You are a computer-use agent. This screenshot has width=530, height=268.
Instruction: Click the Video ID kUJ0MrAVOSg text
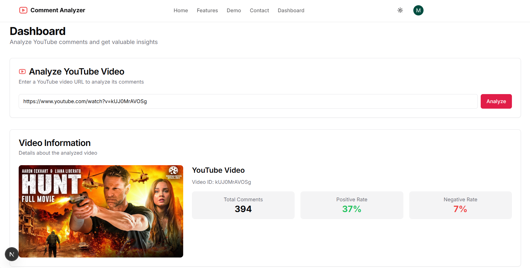221,182
